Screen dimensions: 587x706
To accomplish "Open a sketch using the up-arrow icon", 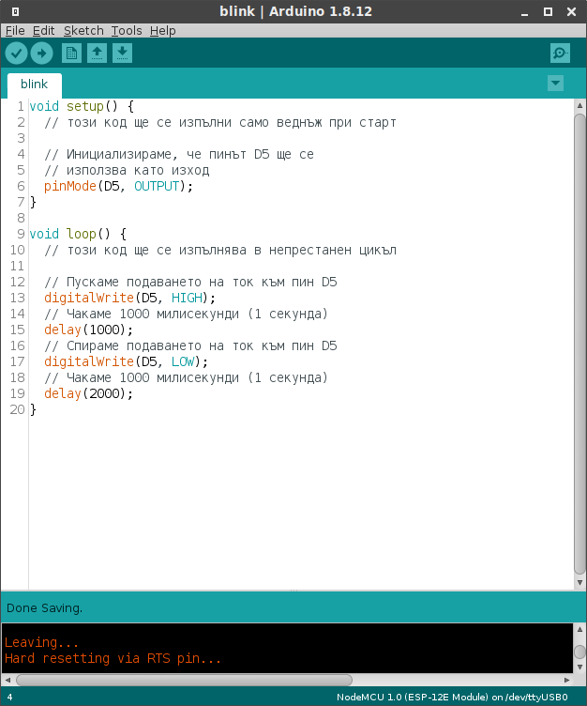I will tap(97, 54).
